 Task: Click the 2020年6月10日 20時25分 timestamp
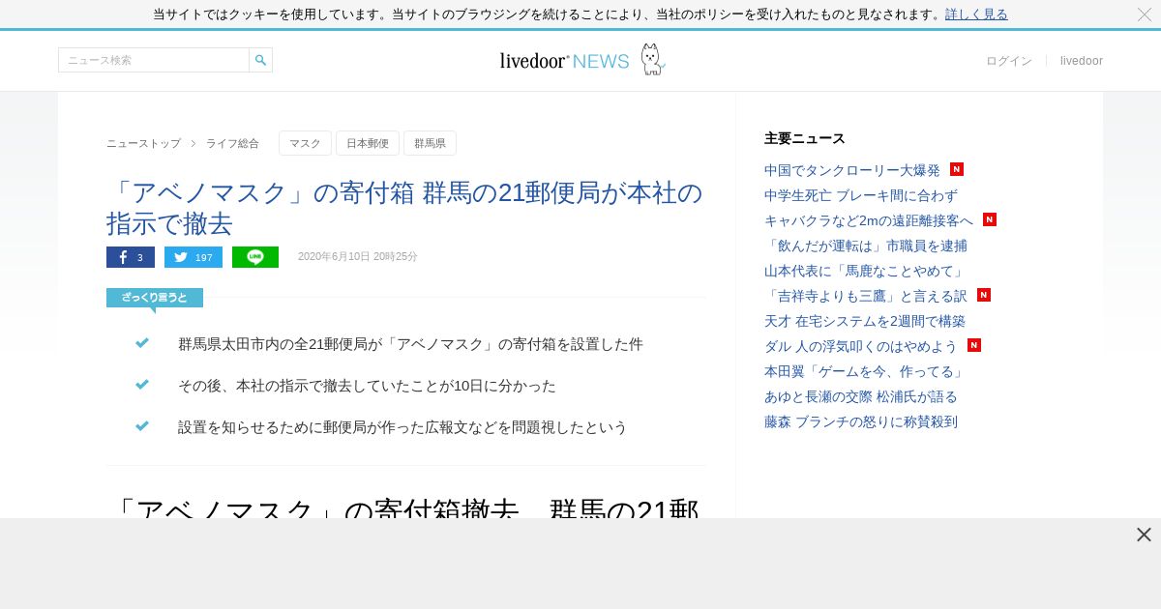pos(358,257)
